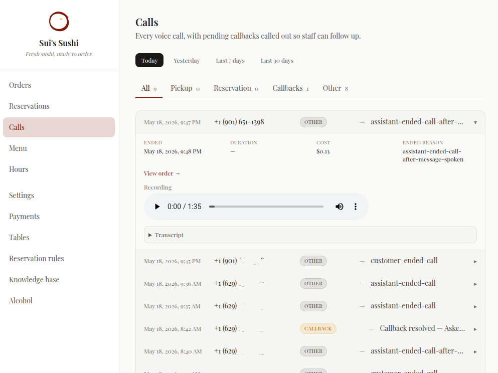Click the OTHER badge on the 9:35 AM call

[313, 306]
